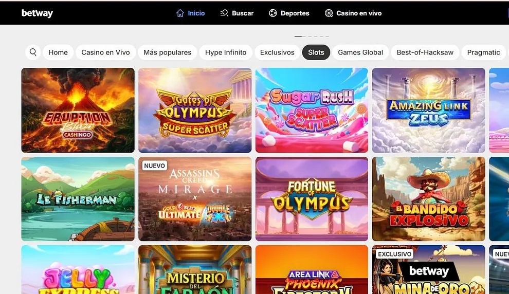Open Area Link Phoenix Firestorm game
This screenshot has height=294, width=509.
pyautogui.click(x=312, y=270)
